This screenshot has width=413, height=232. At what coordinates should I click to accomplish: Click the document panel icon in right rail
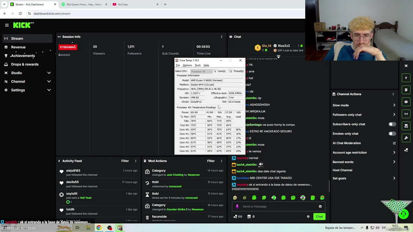[x=406, y=90]
